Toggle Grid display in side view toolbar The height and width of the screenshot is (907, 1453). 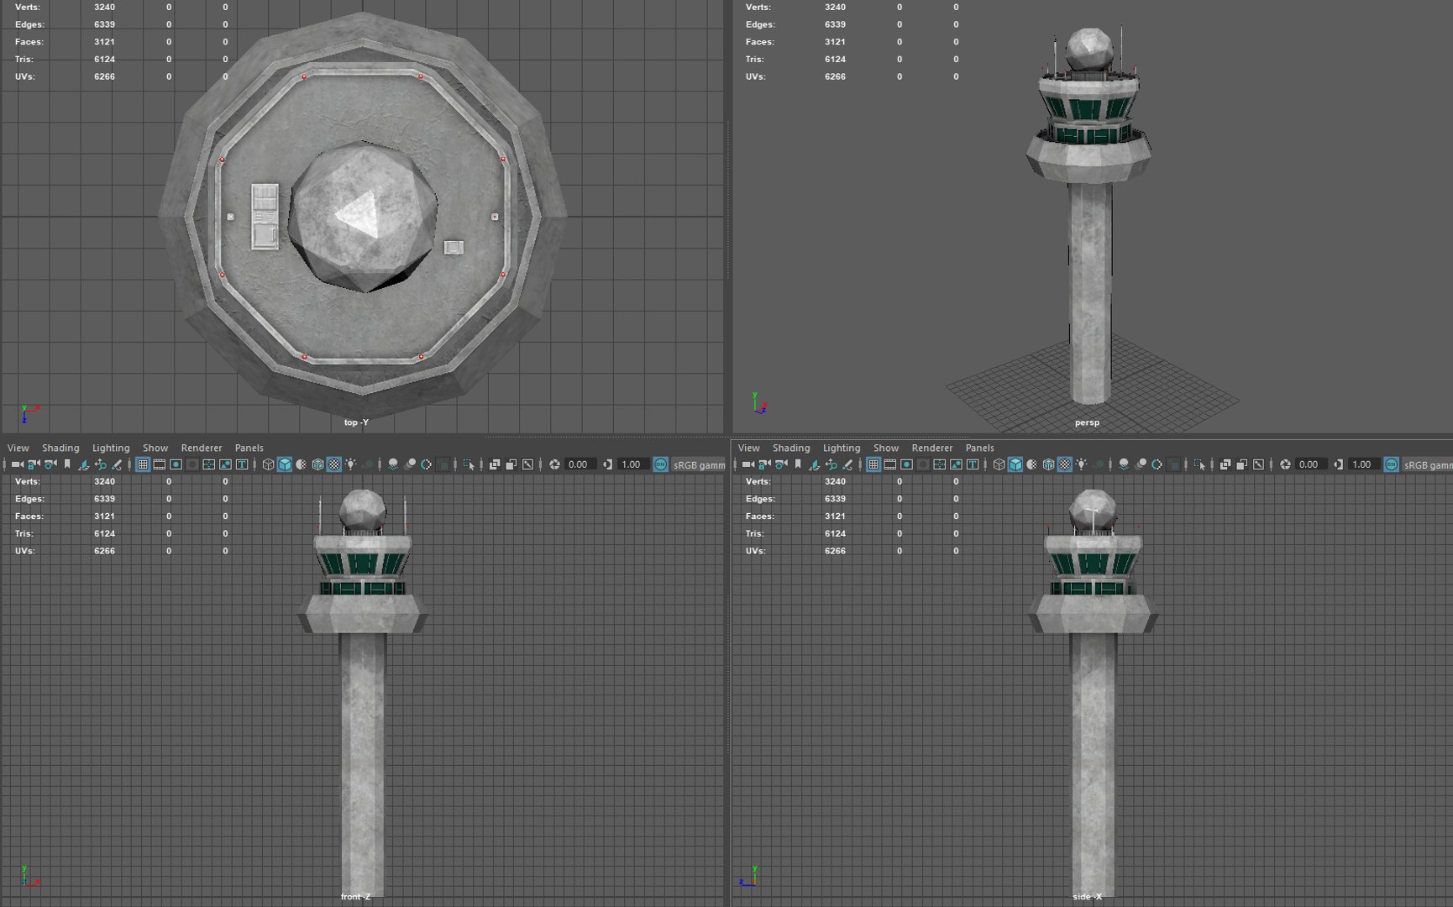click(873, 464)
